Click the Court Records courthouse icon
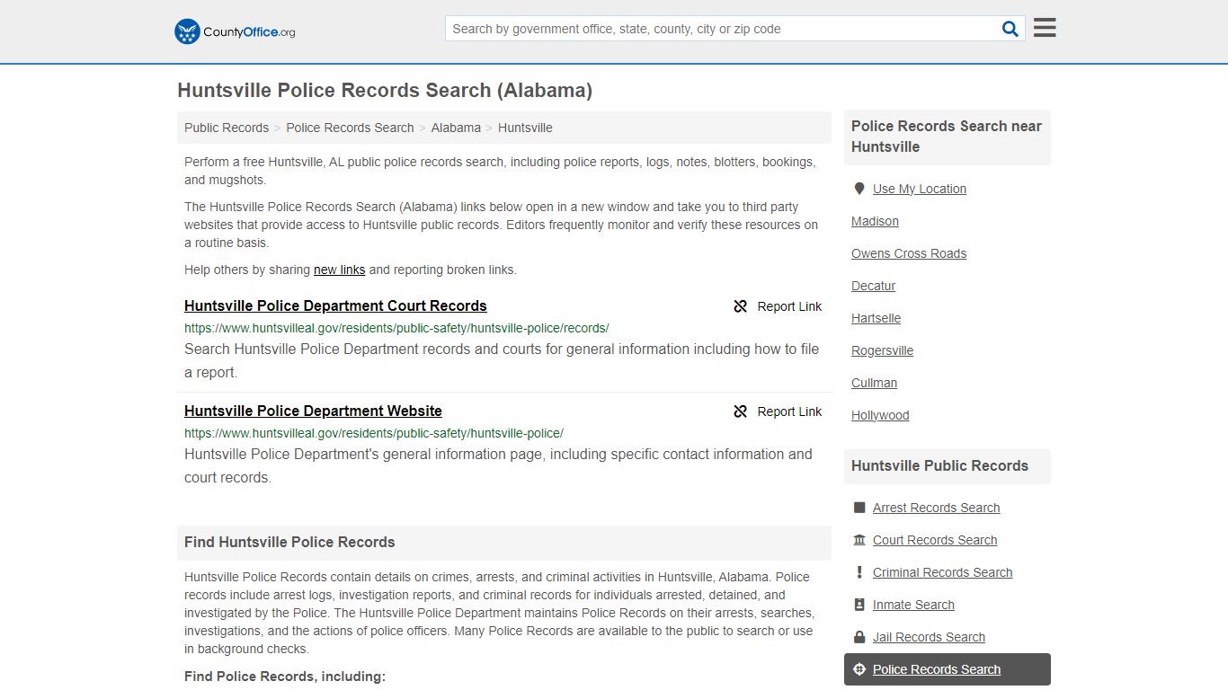Screen dimensions: 1228x690 (859, 540)
